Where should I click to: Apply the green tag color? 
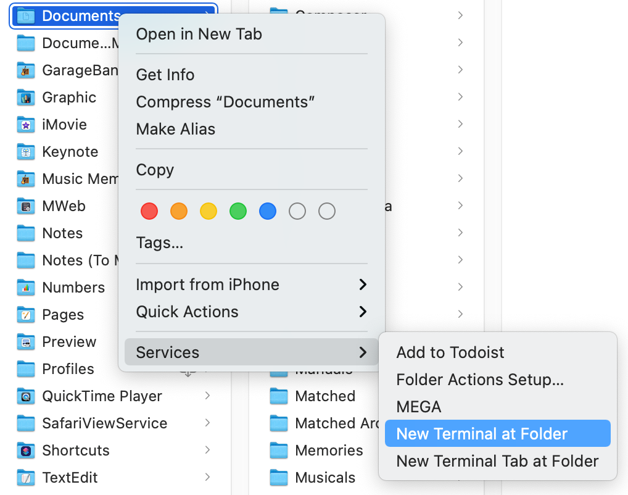238,211
